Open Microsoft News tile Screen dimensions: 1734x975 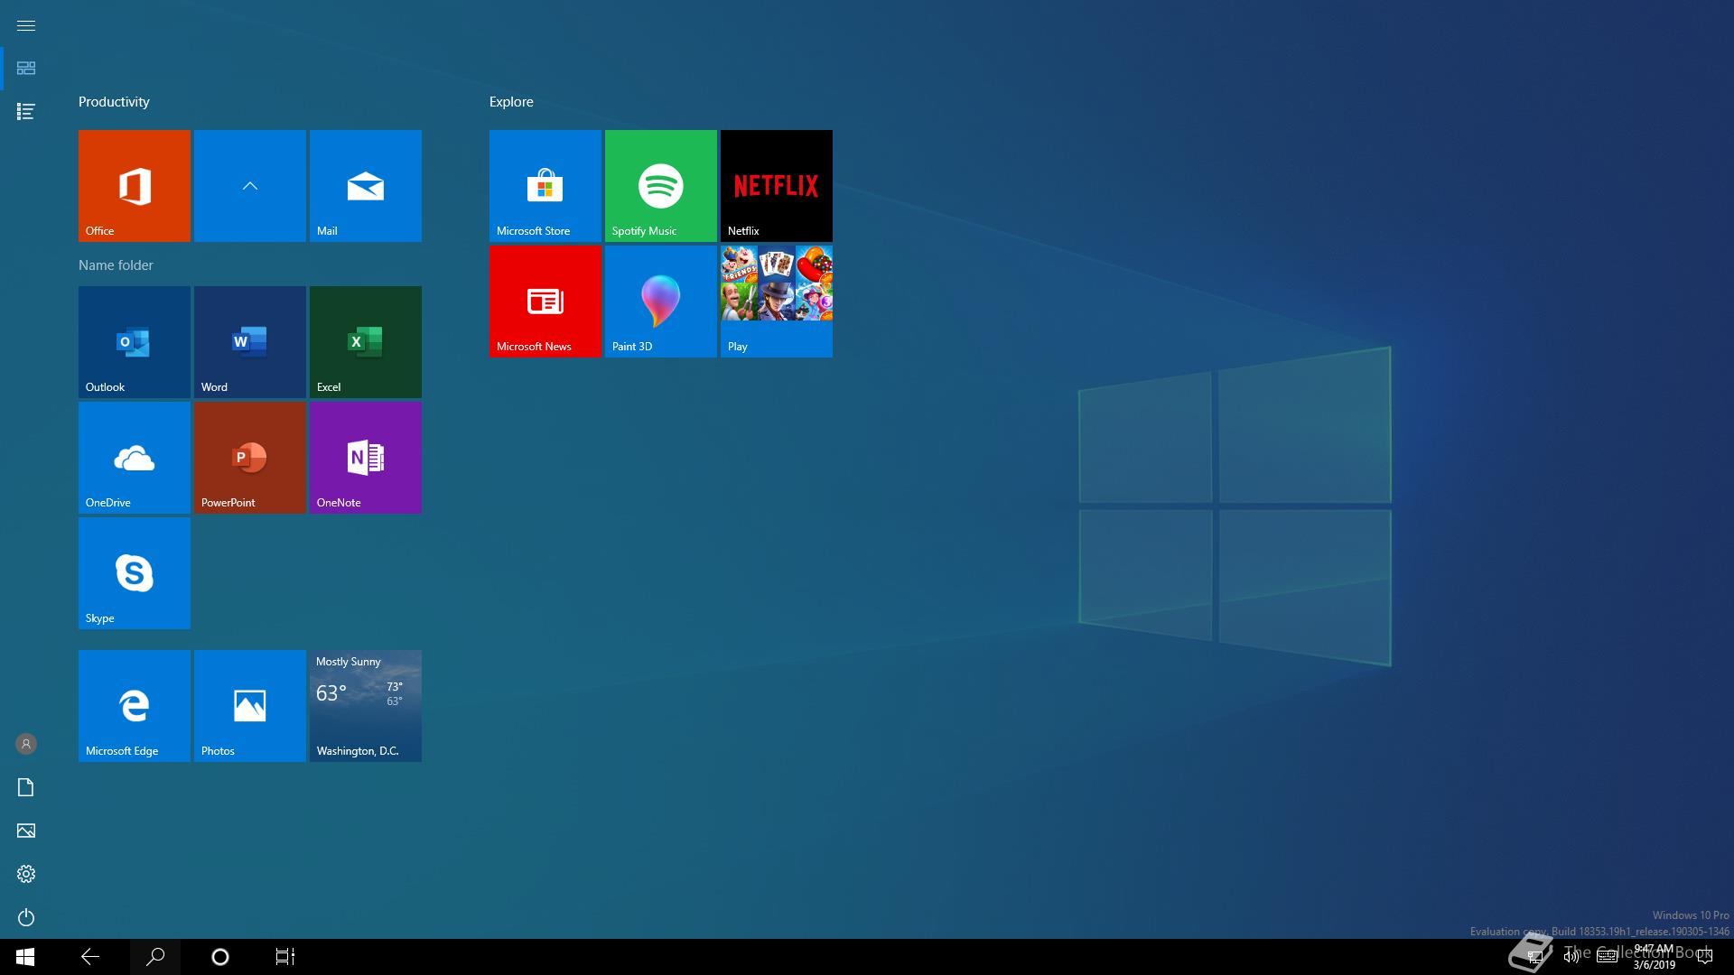545,302
